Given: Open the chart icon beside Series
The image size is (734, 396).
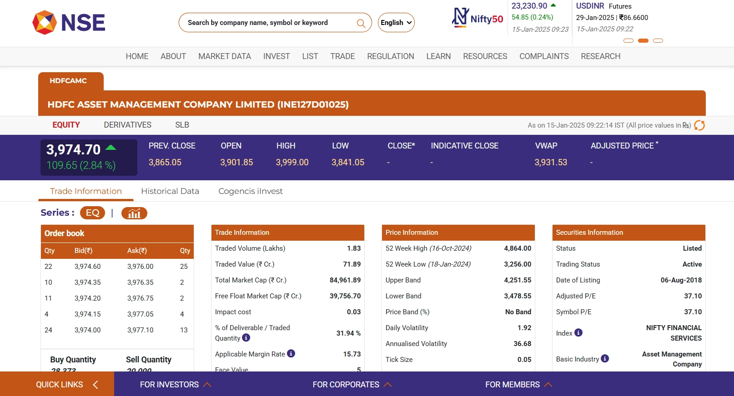Looking at the screenshot, I should 134,213.
